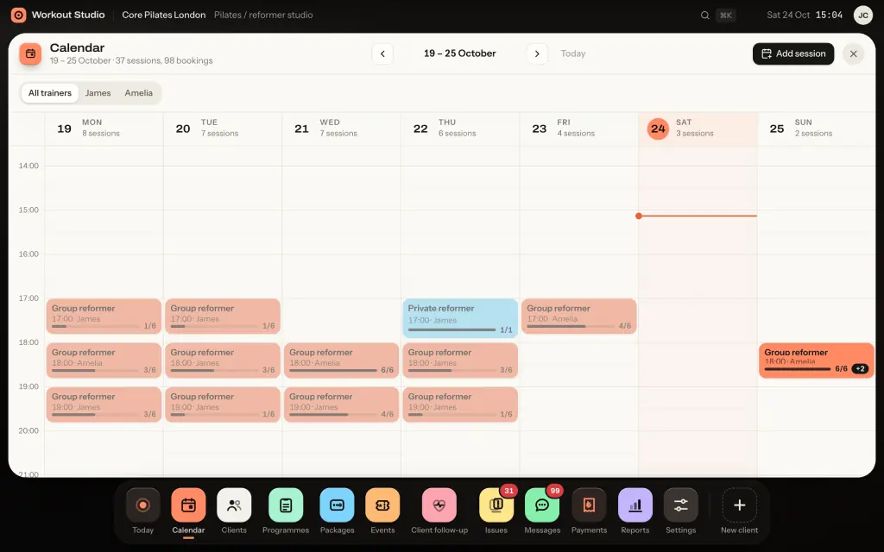This screenshot has width=884, height=552.
Task: Open Monday 18:00 Amelia Group reformer session
Action: click(x=104, y=361)
